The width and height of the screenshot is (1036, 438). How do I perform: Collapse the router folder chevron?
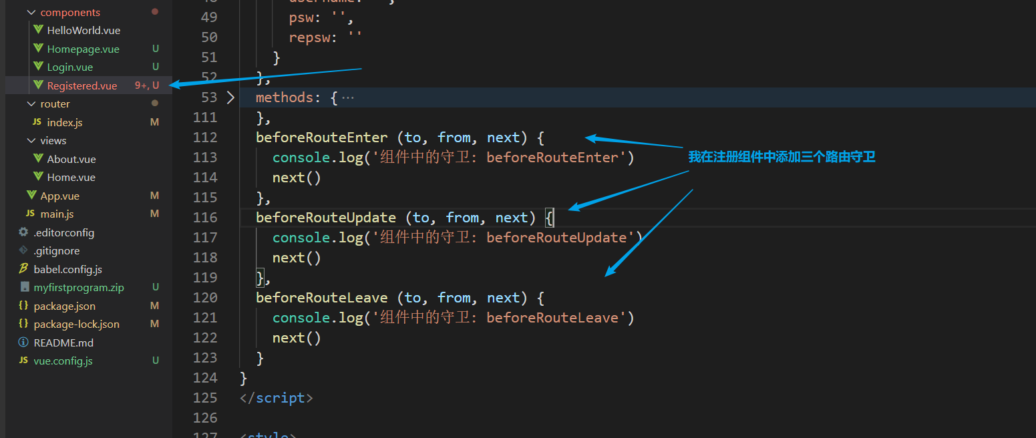click(30, 104)
